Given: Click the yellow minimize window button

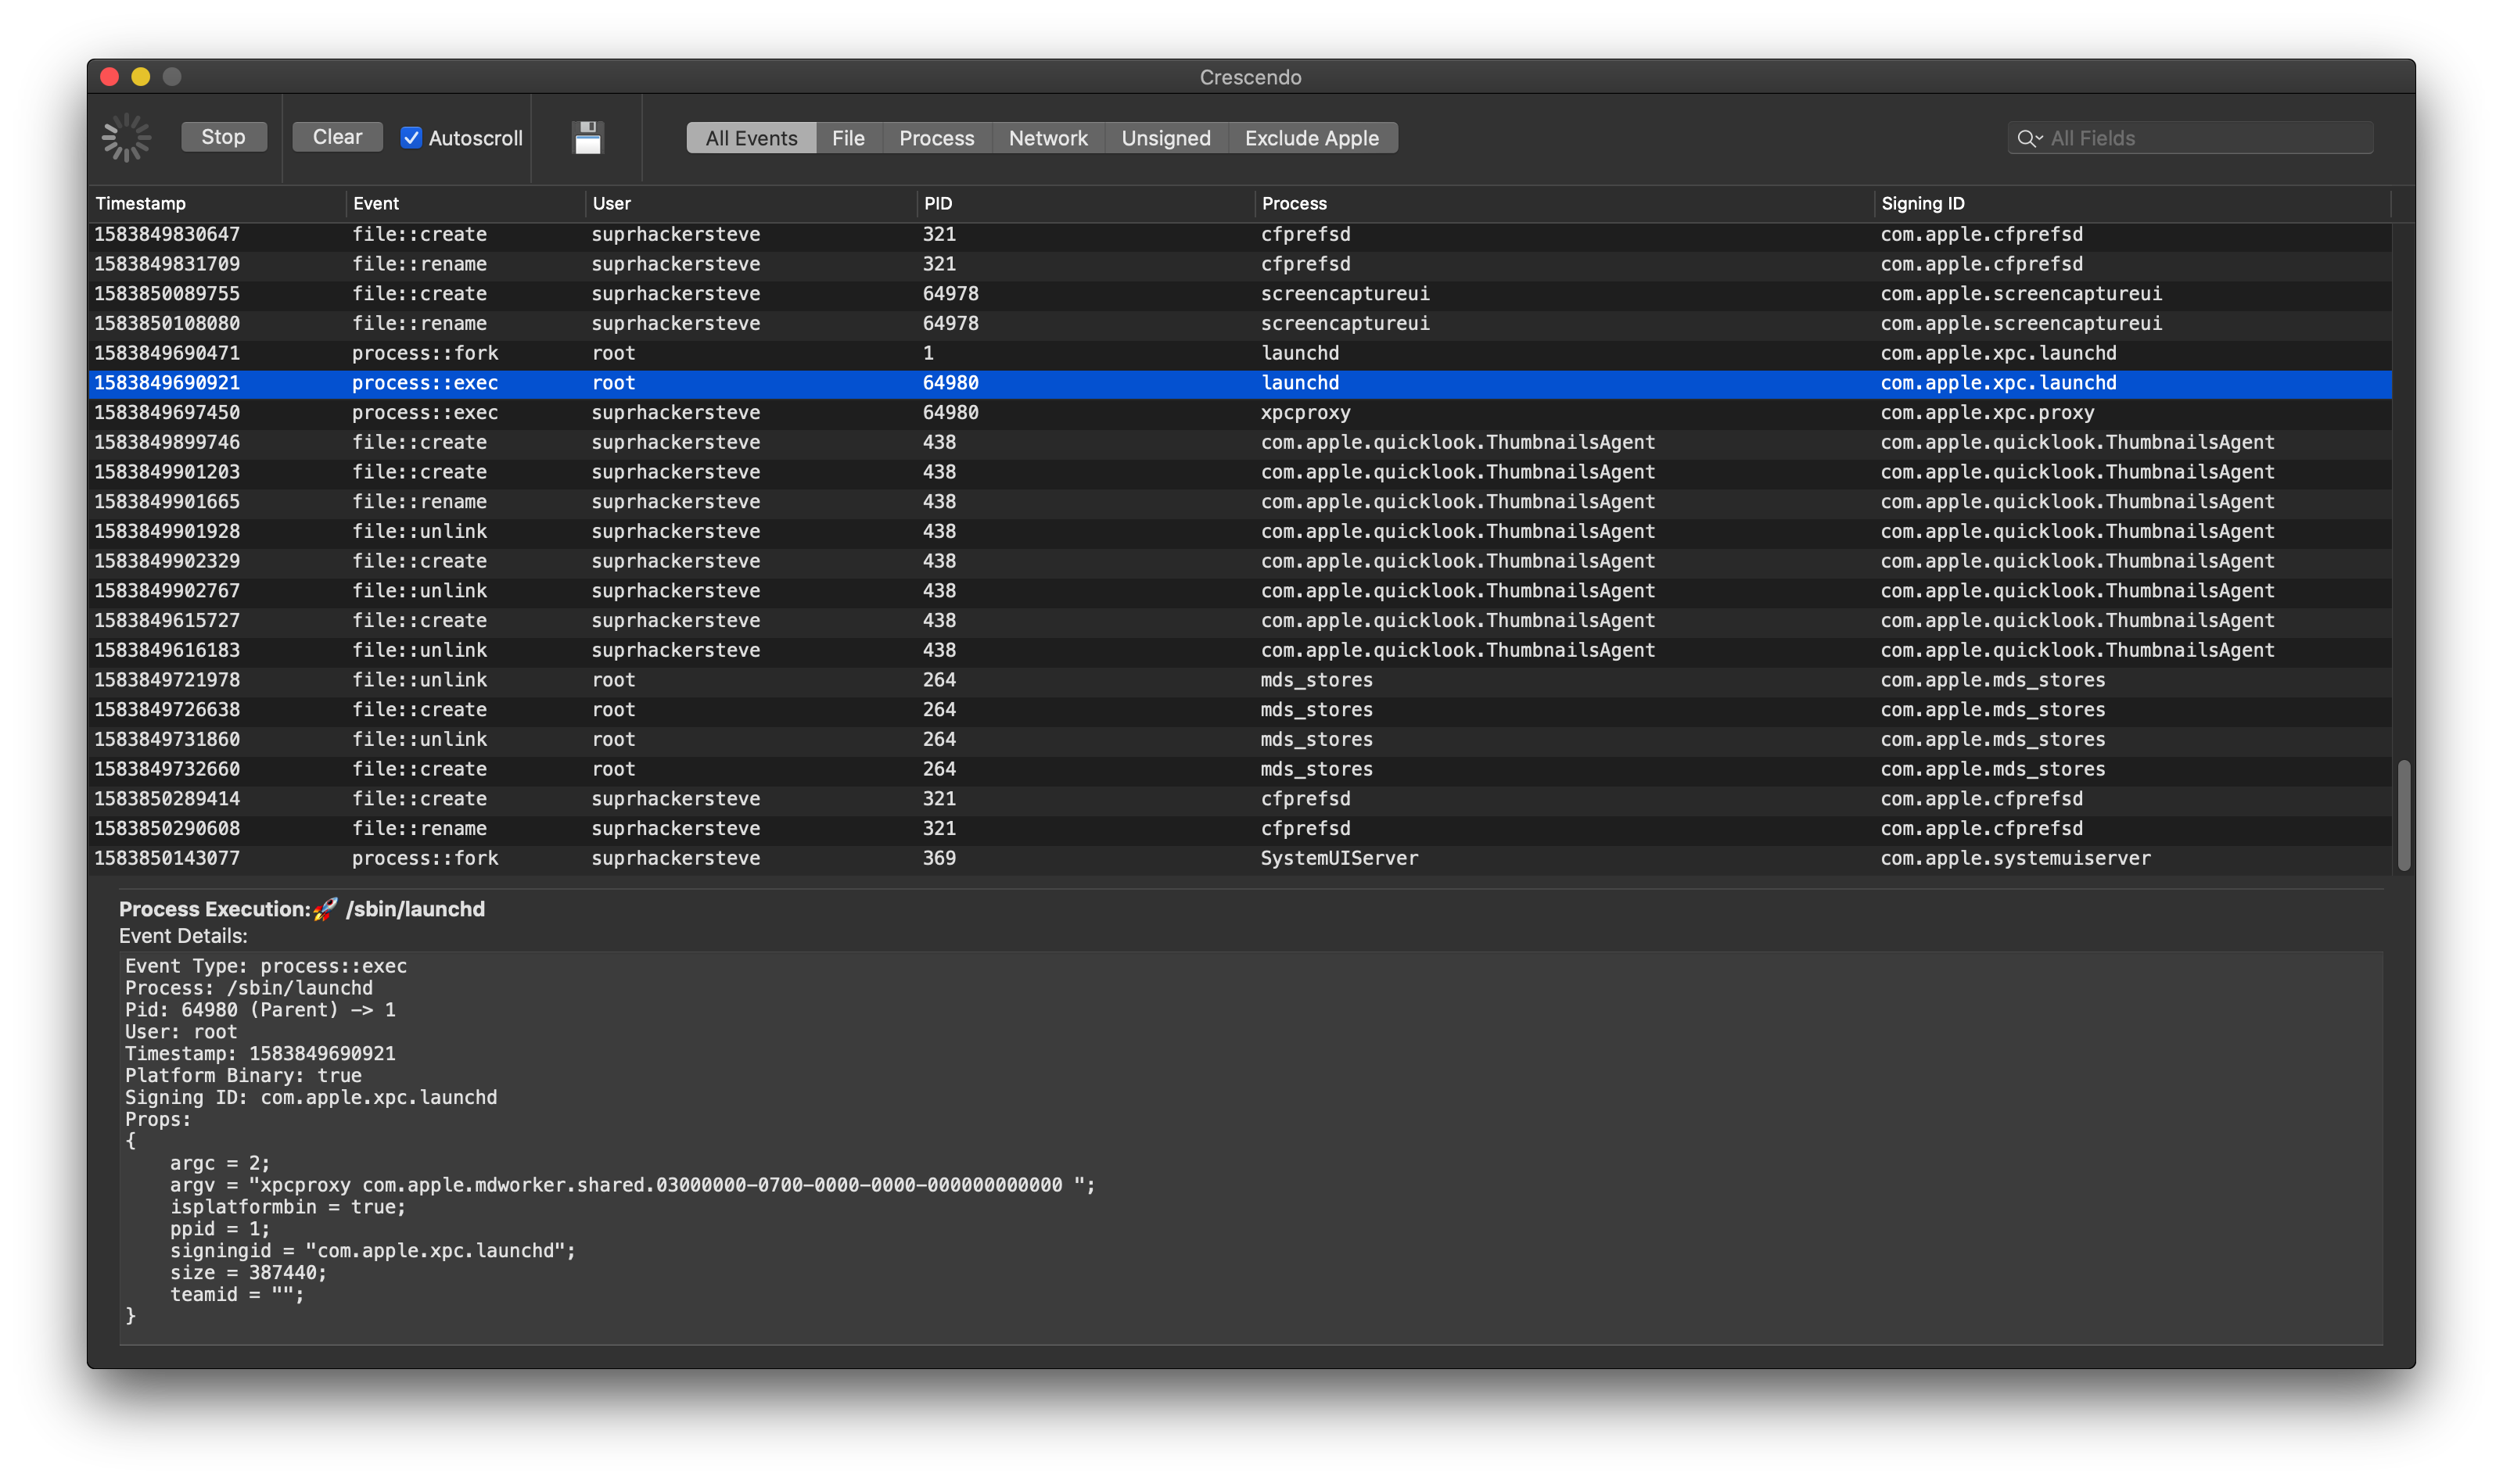Looking at the screenshot, I should pos(141,77).
